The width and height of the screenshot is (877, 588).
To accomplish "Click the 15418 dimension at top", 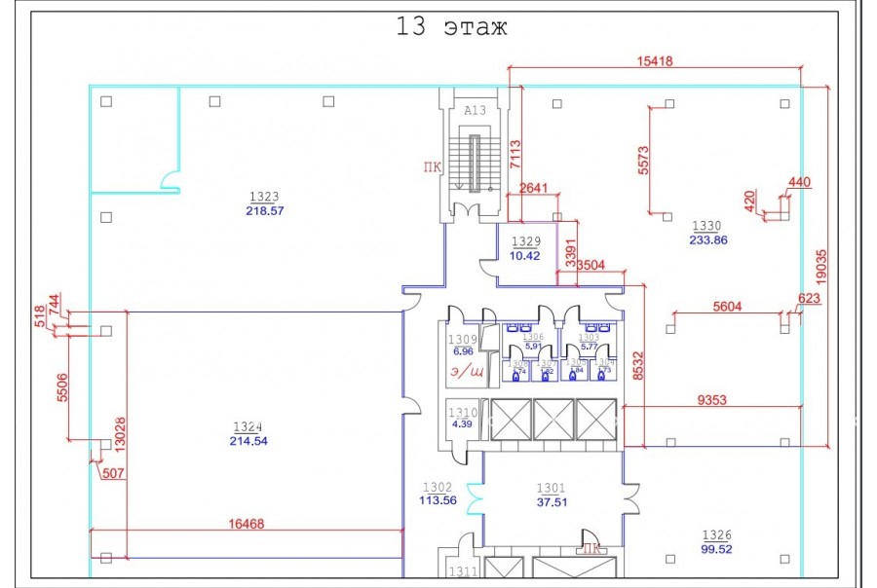I will (655, 61).
